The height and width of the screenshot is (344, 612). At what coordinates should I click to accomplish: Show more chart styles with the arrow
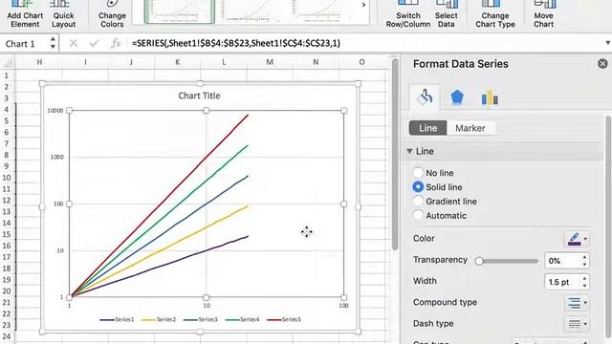coord(363,5)
